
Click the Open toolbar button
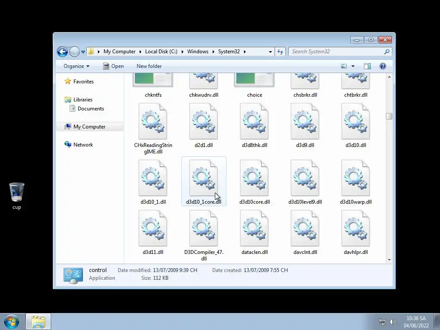(113, 66)
